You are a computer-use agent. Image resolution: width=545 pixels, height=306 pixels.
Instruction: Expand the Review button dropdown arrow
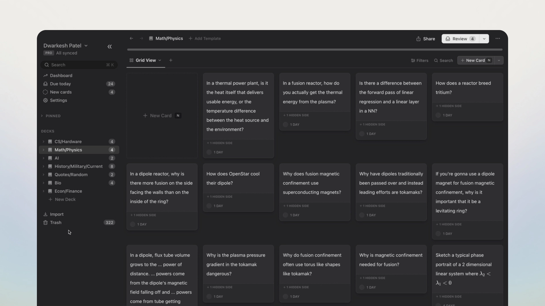484,39
